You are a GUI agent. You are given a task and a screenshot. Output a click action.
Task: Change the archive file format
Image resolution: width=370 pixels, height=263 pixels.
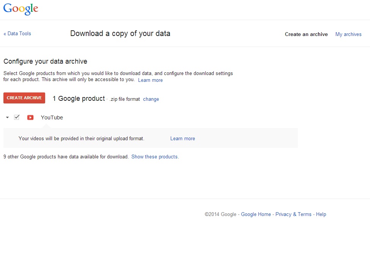151,99
